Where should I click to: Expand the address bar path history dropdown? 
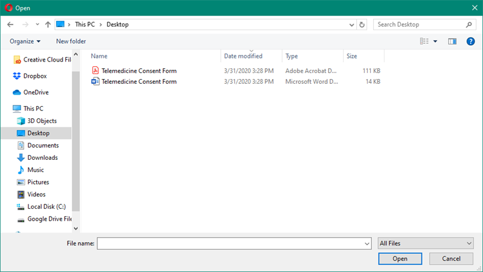352,25
